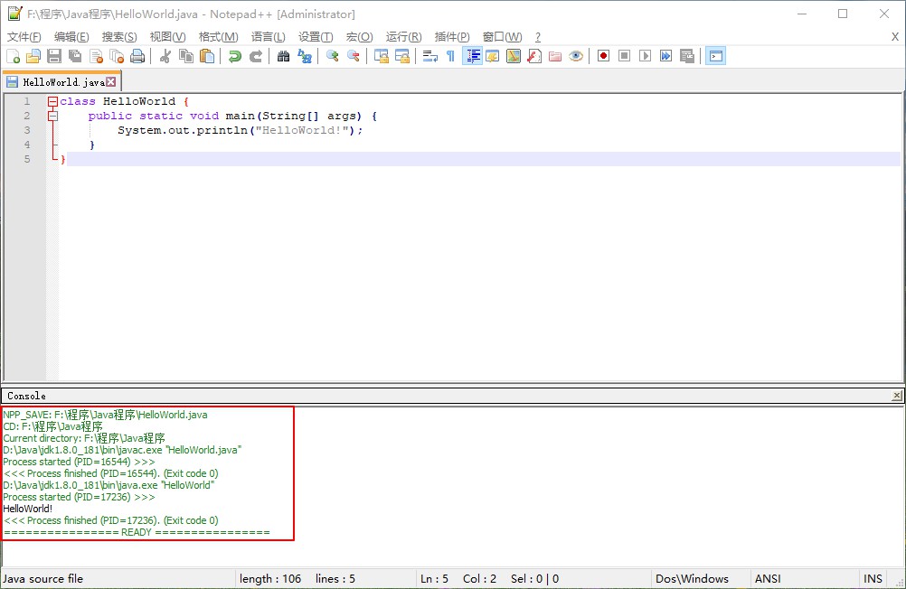The image size is (906, 589).
Task: Open Replace dialog icon
Action: point(305,56)
